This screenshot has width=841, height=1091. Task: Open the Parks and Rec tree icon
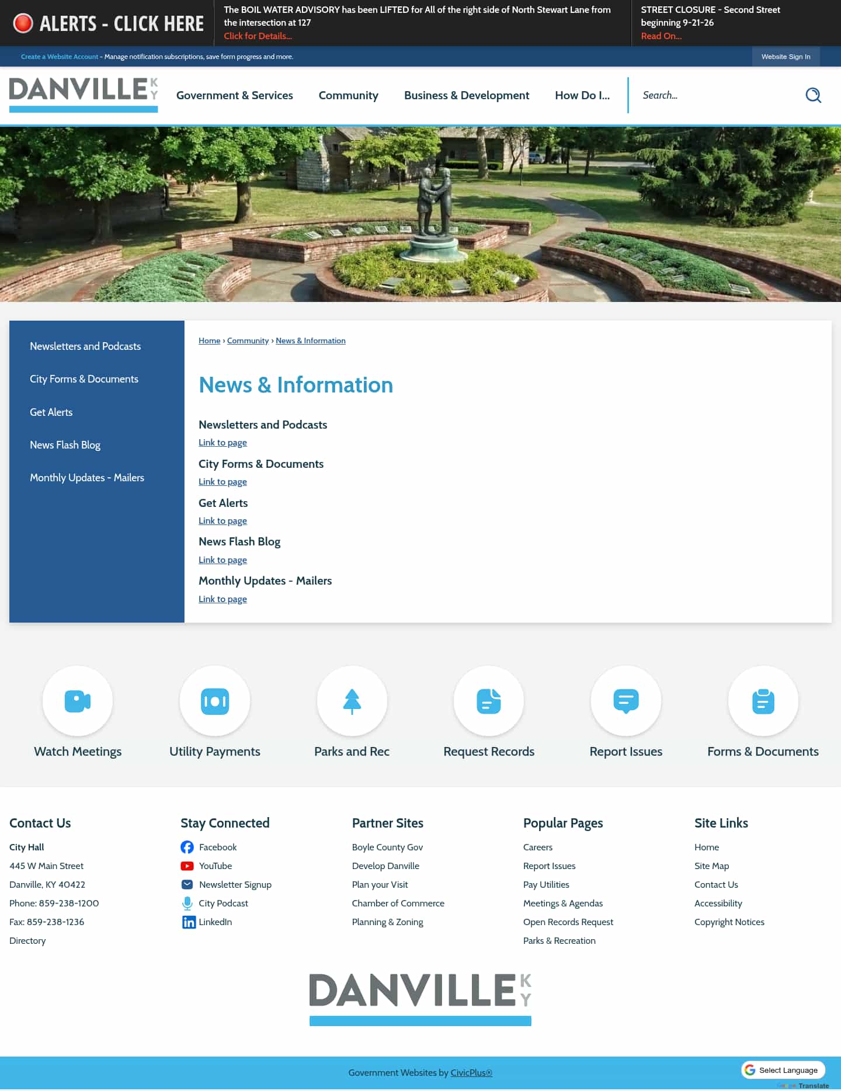[x=352, y=701]
